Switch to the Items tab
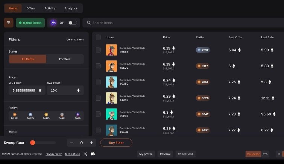The image size is (284, 164). [13, 8]
